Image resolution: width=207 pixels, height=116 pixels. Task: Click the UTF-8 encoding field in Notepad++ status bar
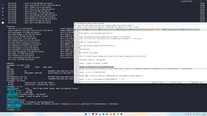coord(202,82)
